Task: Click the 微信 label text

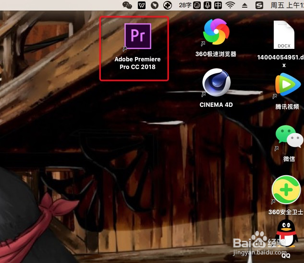Action: (x=289, y=159)
